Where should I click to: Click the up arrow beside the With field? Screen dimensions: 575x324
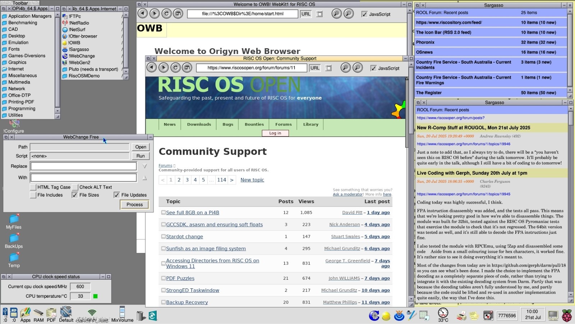click(x=144, y=178)
